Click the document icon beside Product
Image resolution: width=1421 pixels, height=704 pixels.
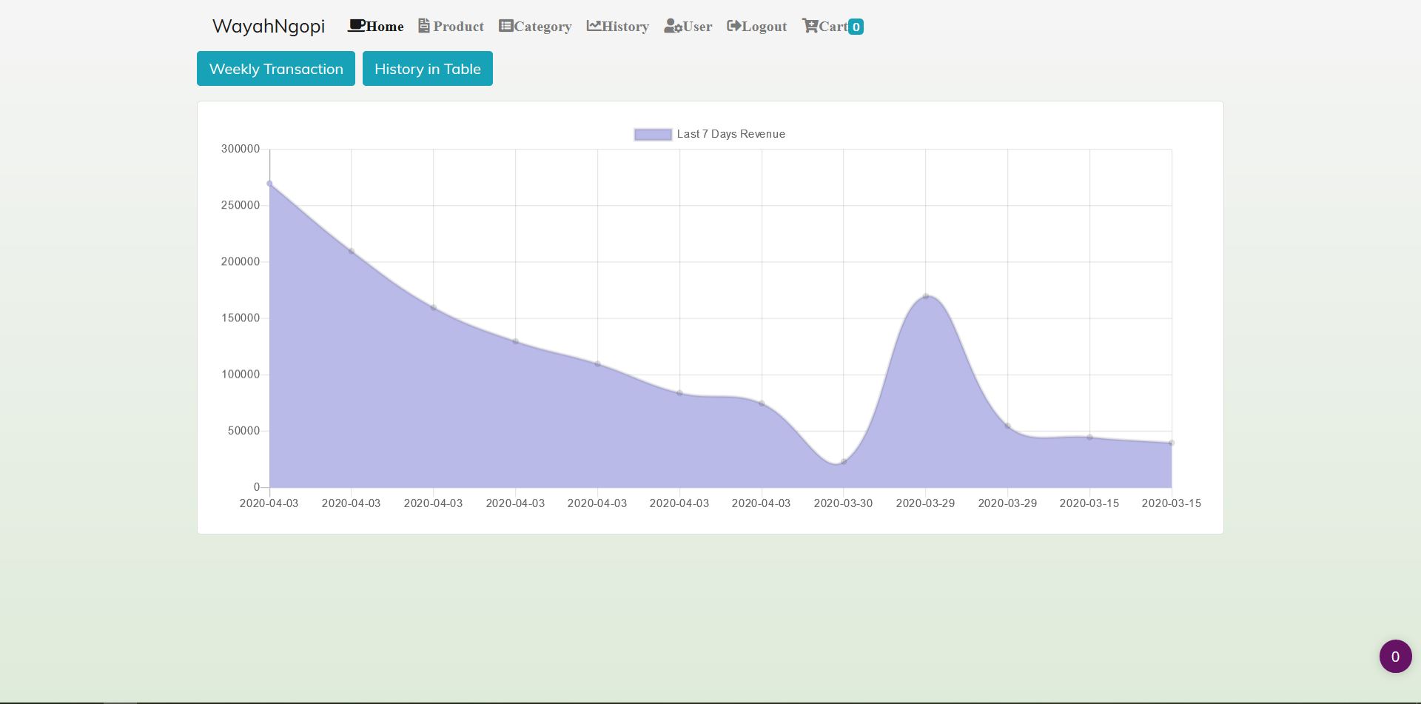click(424, 26)
